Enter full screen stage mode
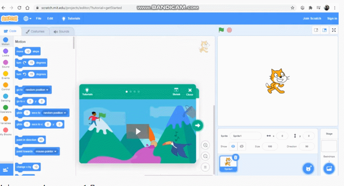The height and width of the screenshot is (186, 344). coord(334,30)
